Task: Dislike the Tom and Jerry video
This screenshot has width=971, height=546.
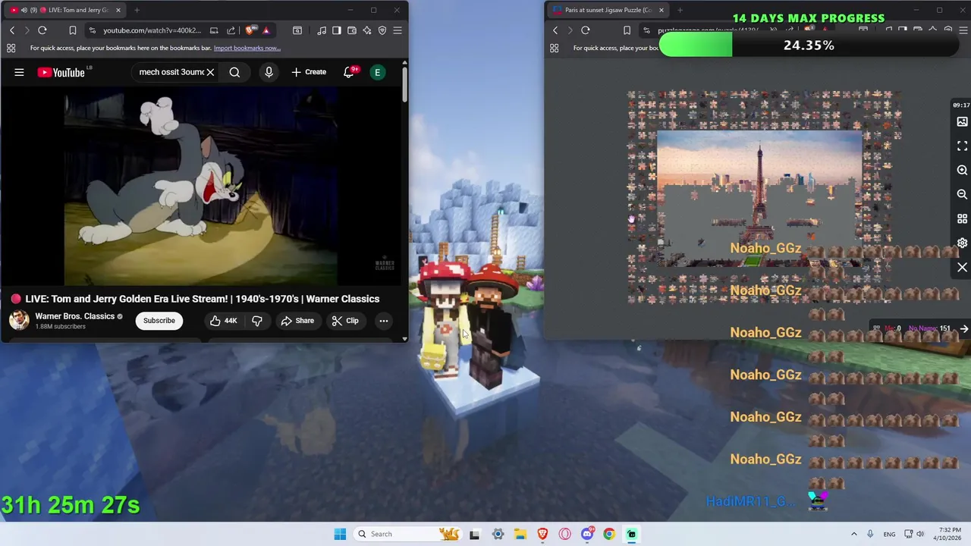Action: click(x=257, y=321)
